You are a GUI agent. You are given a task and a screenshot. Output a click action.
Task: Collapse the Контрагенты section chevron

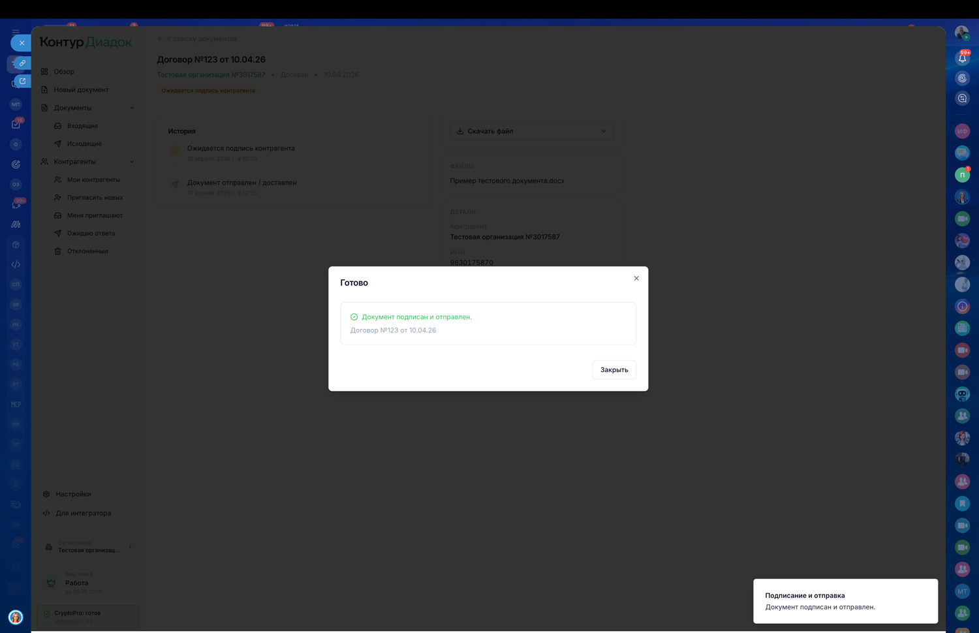(132, 162)
